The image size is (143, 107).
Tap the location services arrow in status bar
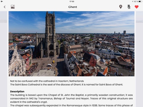tap(133, 2)
